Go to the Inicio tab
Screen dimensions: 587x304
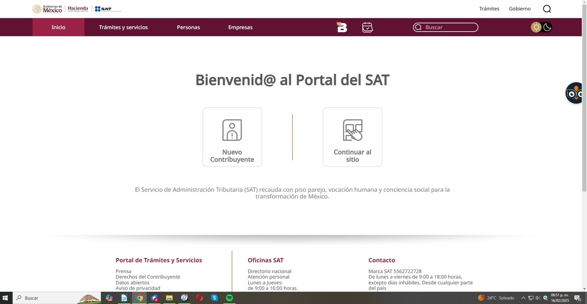[58, 27]
